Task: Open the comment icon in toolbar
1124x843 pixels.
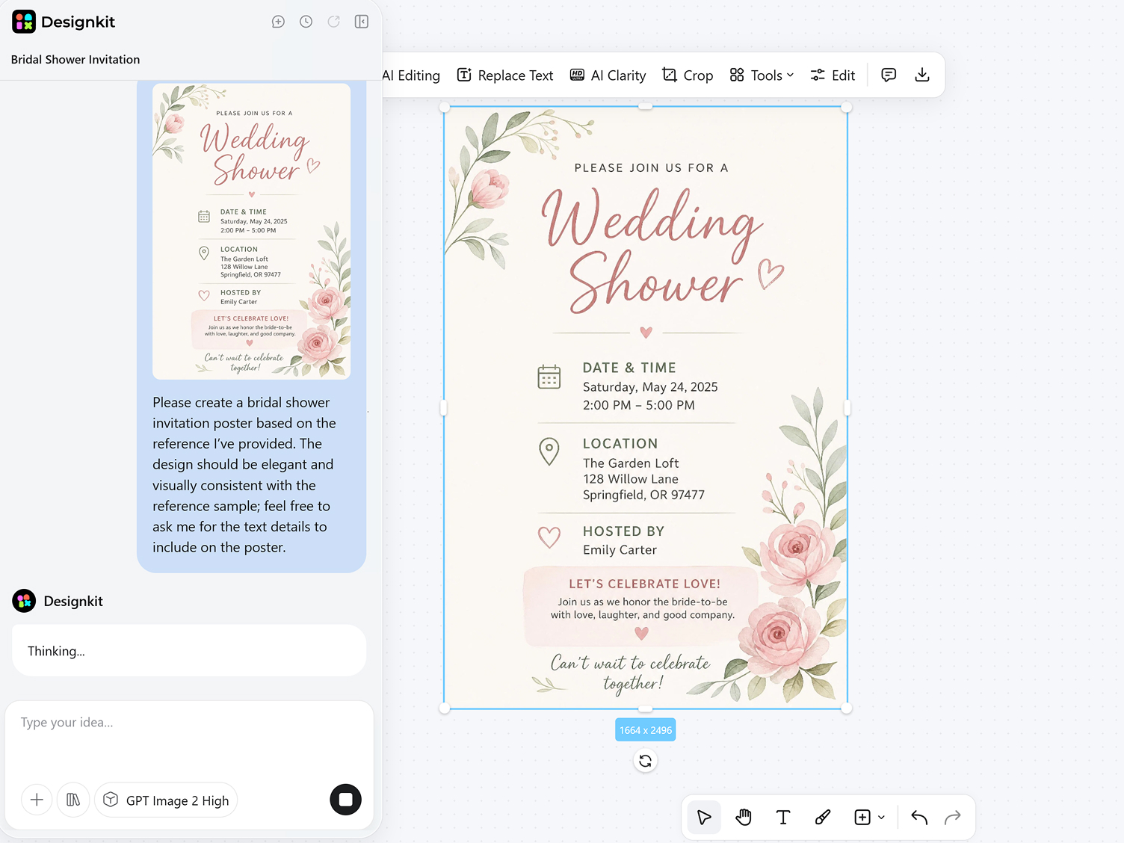Action: click(x=889, y=75)
